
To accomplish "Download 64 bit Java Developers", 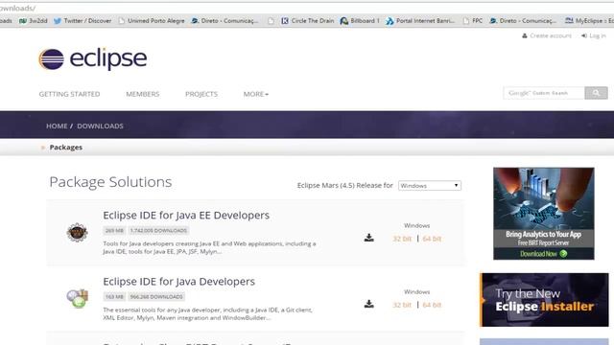I will (x=432, y=305).
